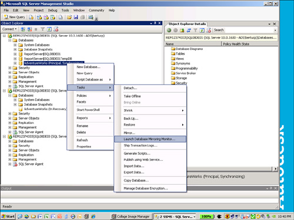Click the Back arrow in Object Explorer Details

coord(169,30)
